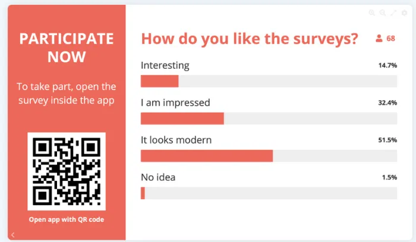Click the 'PARTICIPATE NOW' heading
Screen dimensions: 416x242
pyautogui.click(x=66, y=47)
